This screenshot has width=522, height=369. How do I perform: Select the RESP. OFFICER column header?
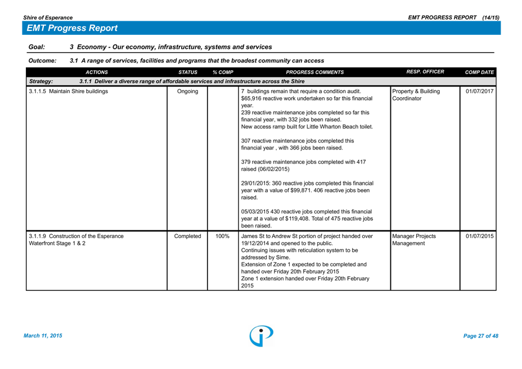coord(425,72)
